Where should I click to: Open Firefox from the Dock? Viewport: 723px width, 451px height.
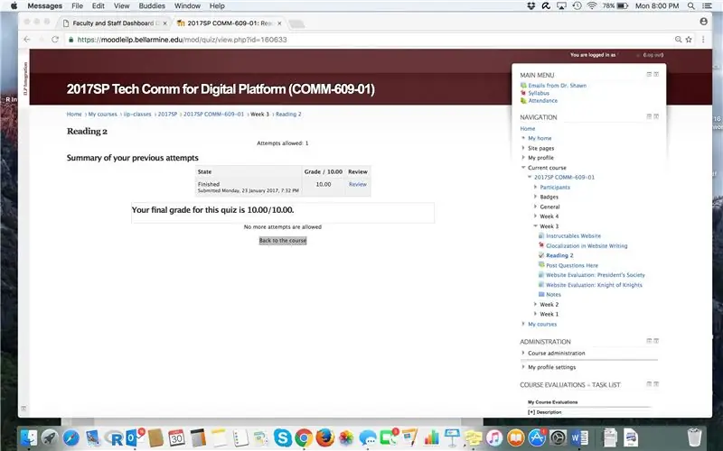tap(325, 437)
